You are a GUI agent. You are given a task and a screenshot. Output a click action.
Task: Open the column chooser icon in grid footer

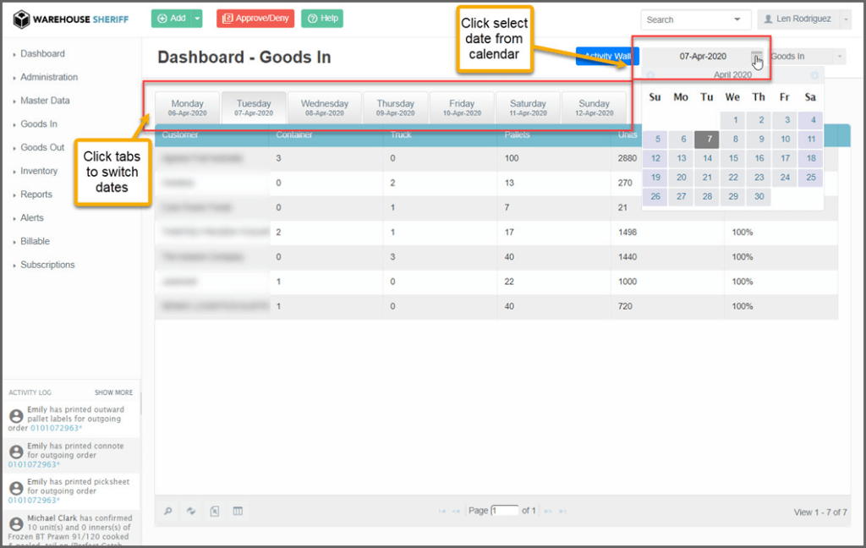pos(238,511)
